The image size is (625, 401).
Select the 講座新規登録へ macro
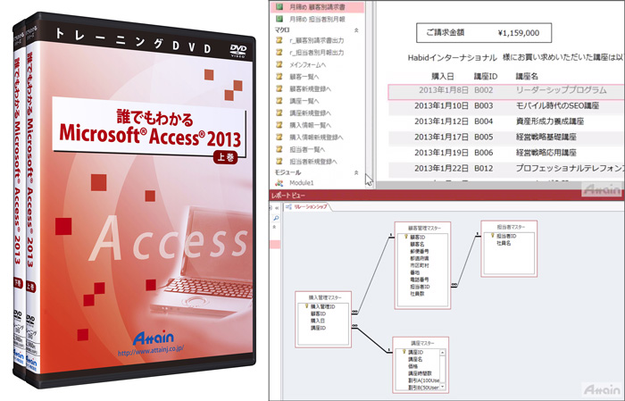point(310,113)
